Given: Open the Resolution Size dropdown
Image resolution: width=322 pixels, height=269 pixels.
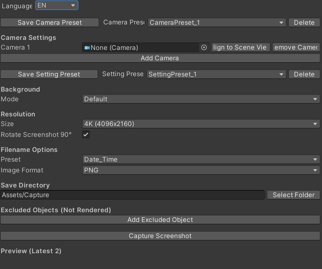Looking at the screenshot, I should point(201,124).
